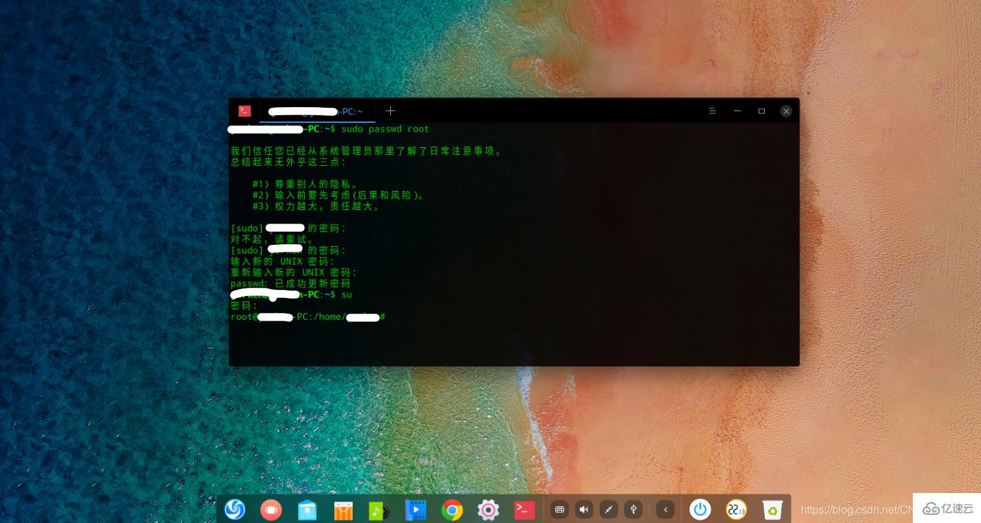The width and height of the screenshot is (981, 523).
Task: Click the '#3) 权力越大，责任越大。' line
Action: (x=317, y=206)
